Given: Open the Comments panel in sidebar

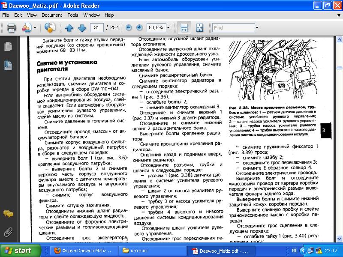Looking at the screenshot, I should tap(8, 214).
